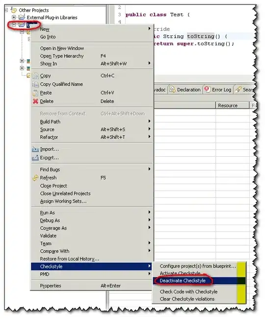
Task: Select Open in New Window
Action: (92, 48)
